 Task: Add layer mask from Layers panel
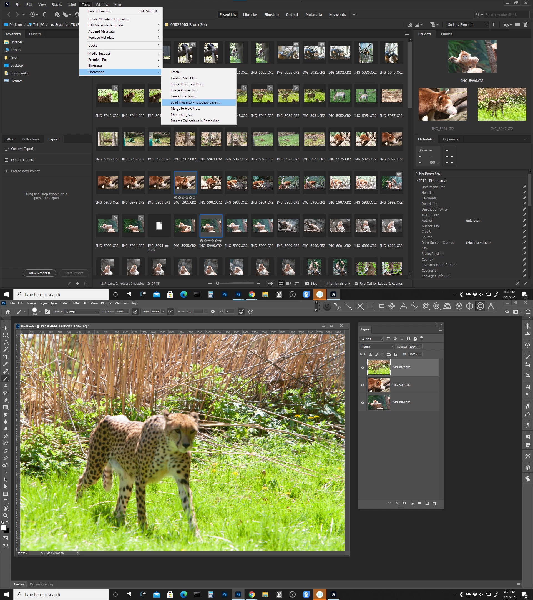(404, 503)
